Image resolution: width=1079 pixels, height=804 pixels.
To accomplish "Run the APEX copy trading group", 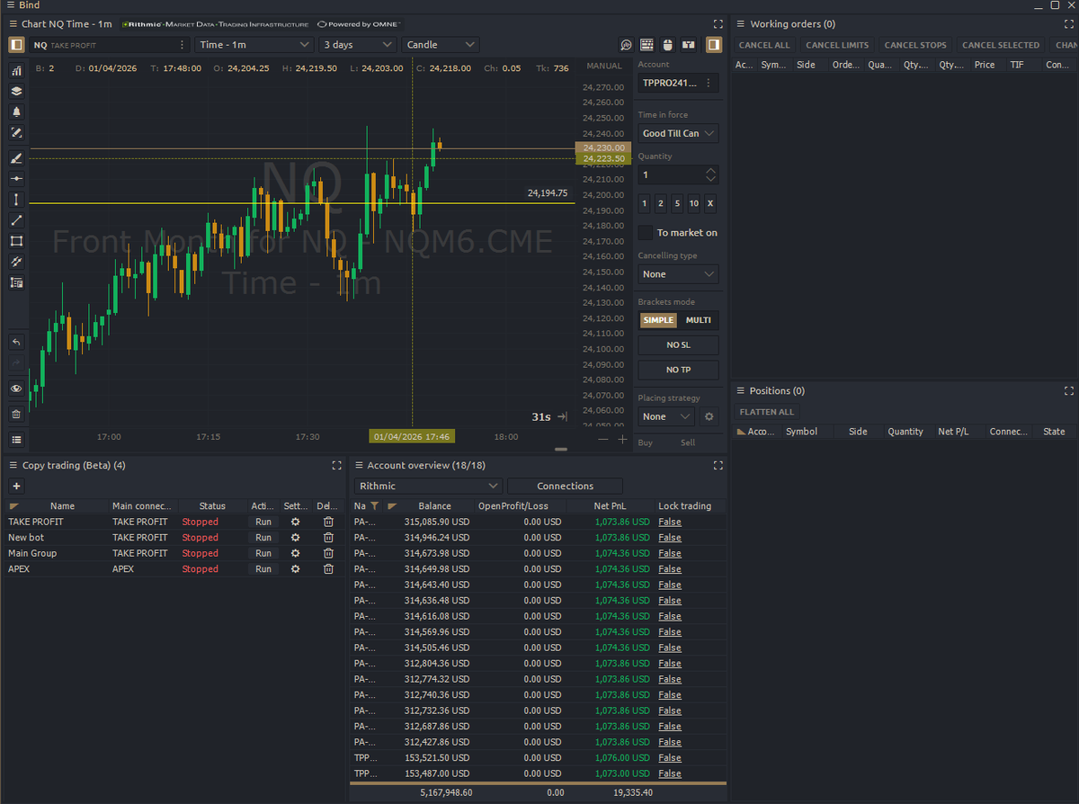I will click(x=263, y=569).
